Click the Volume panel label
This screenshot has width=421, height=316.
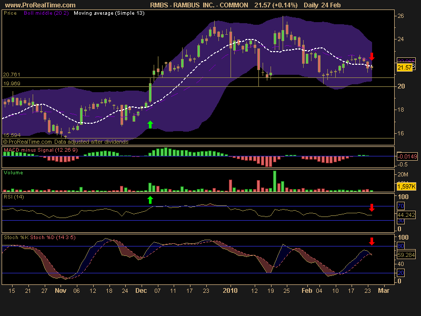[x=13, y=173]
